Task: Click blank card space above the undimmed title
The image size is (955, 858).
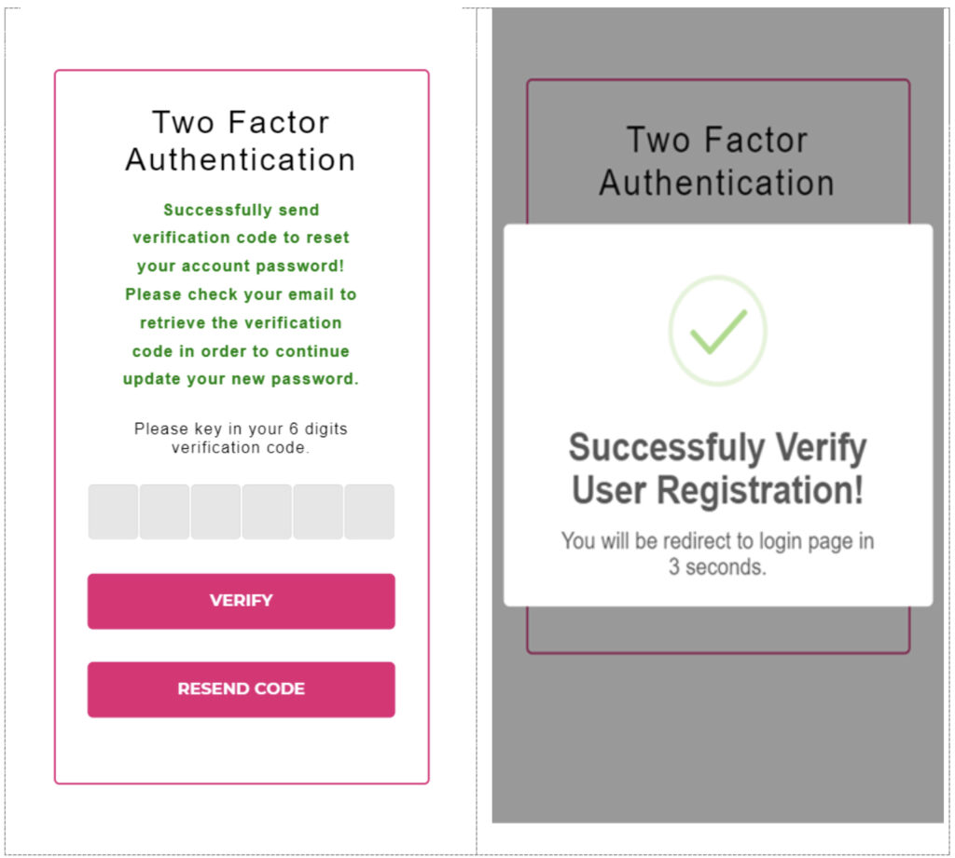Action: (241, 89)
